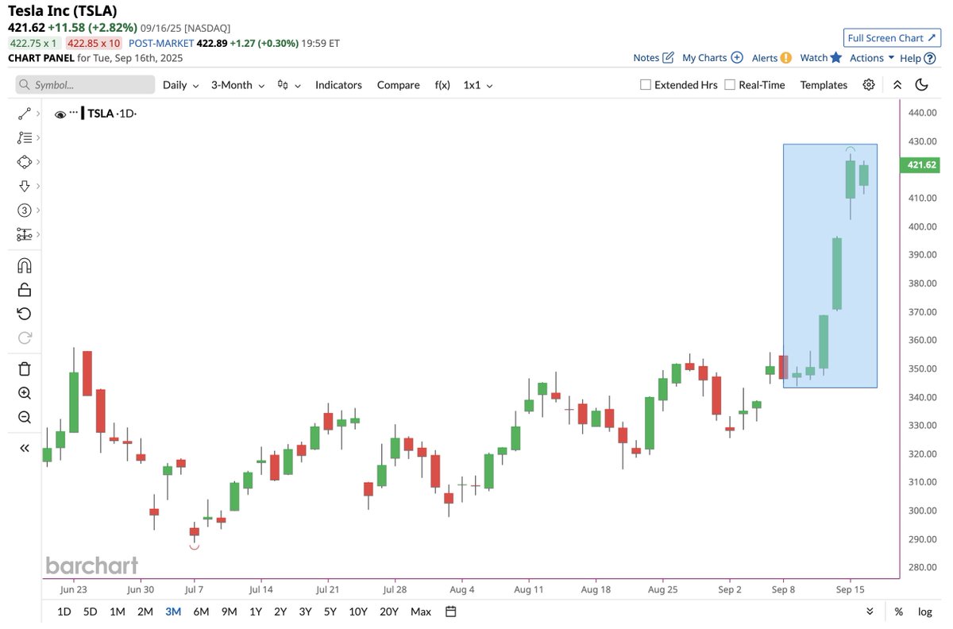Select the 1Y range

[256, 612]
